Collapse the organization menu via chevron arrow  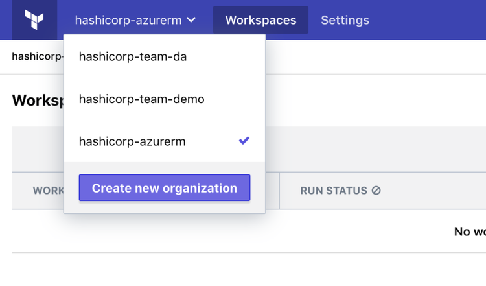click(191, 20)
